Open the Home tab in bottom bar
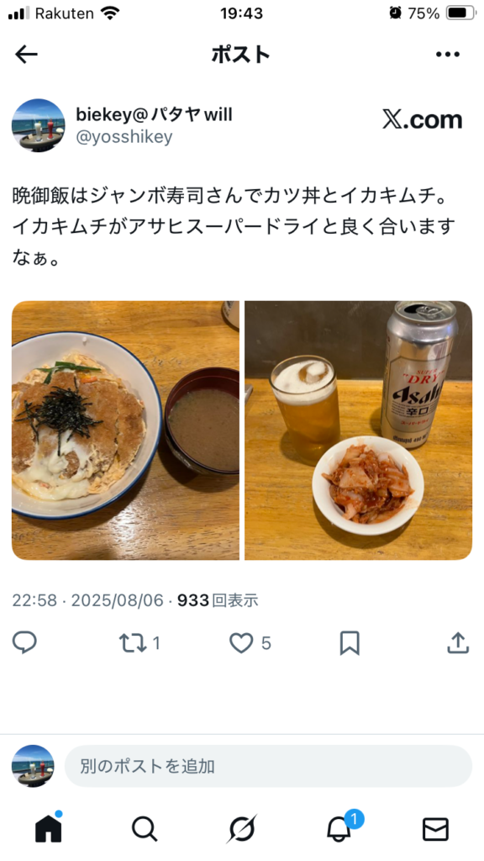This screenshot has width=484, height=861. [48, 828]
